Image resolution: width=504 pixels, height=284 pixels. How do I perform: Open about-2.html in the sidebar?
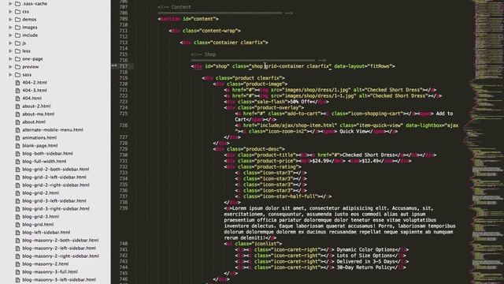[36, 106]
